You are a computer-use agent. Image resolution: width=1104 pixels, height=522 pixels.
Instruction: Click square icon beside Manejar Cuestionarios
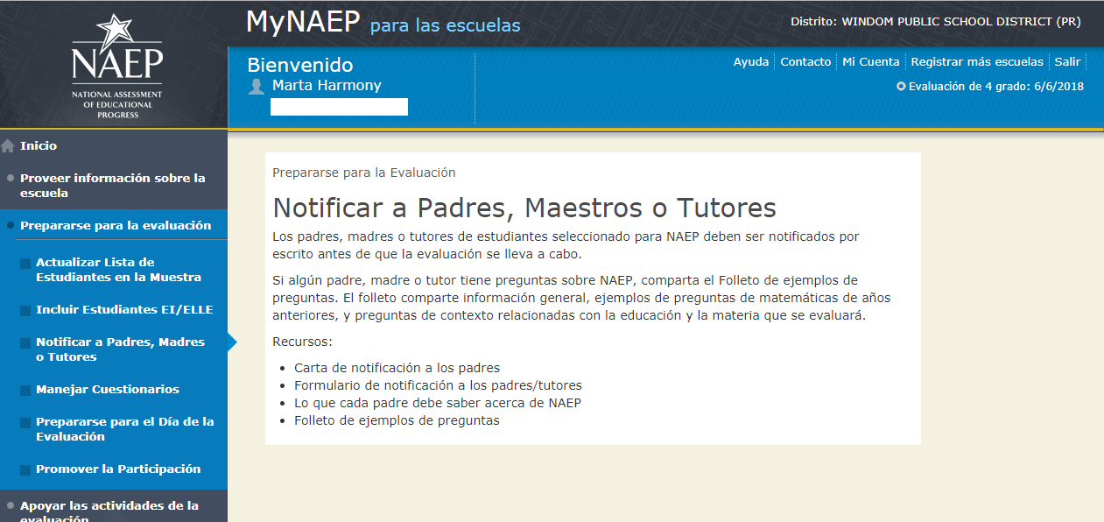pyautogui.click(x=25, y=390)
